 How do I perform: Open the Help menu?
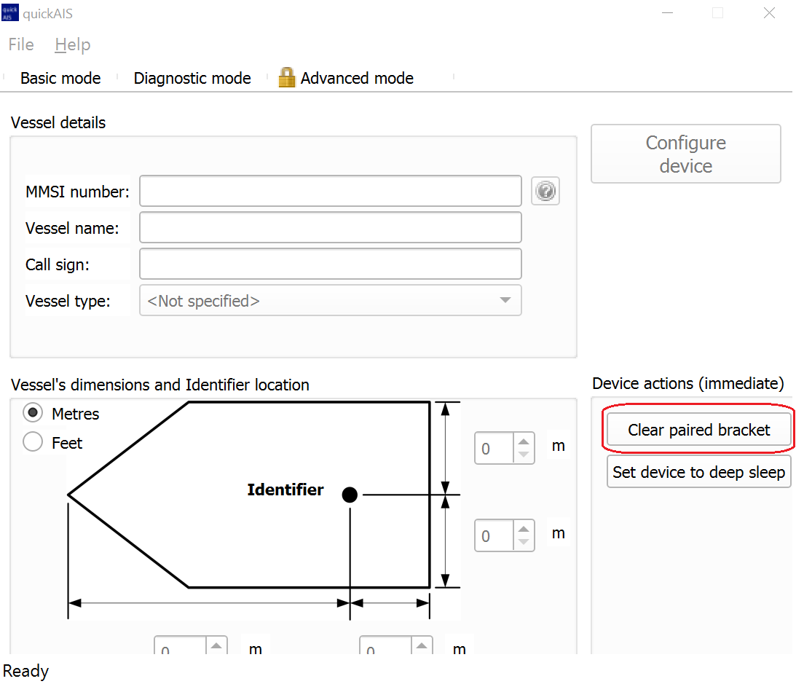pos(72,45)
